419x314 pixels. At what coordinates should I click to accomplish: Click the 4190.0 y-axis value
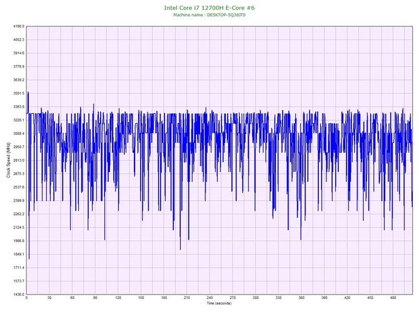point(19,26)
